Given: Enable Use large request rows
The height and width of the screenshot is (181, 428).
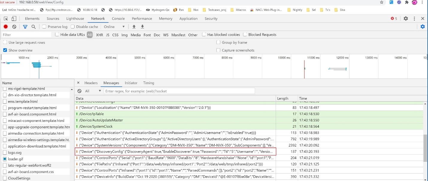Looking at the screenshot, I should pyautogui.click(x=5, y=42).
